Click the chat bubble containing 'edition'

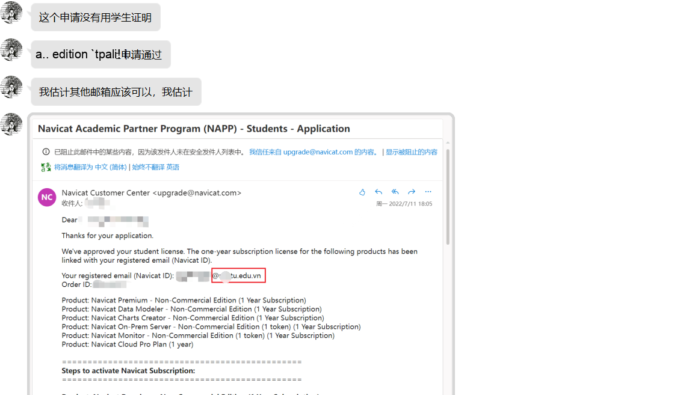click(x=100, y=55)
